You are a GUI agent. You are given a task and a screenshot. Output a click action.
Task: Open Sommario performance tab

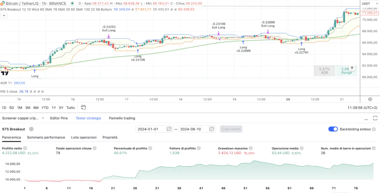click(x=46, y=137)
